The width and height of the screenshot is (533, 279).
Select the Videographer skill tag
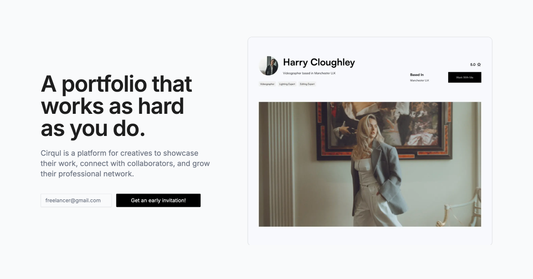pos(267,84)
